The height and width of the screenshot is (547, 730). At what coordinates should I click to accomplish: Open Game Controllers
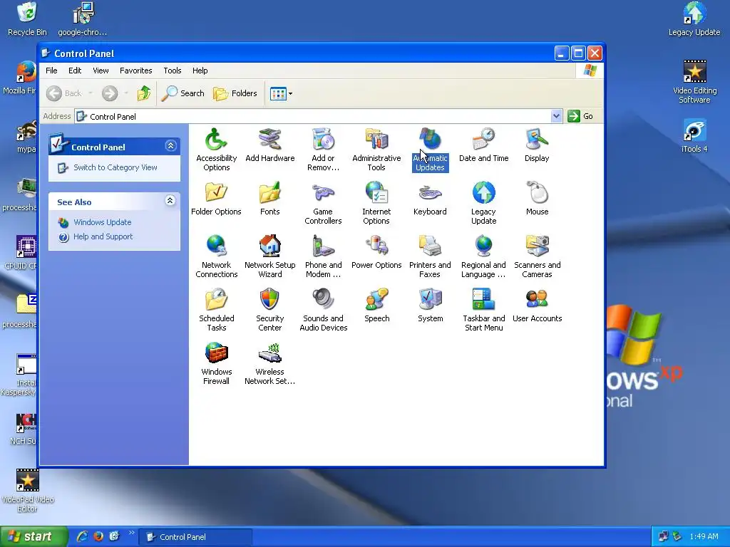[323, 203]
